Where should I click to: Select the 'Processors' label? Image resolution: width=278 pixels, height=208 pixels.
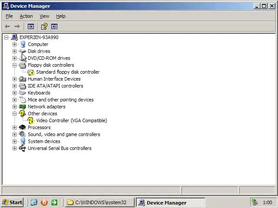[x=39, y=127]
